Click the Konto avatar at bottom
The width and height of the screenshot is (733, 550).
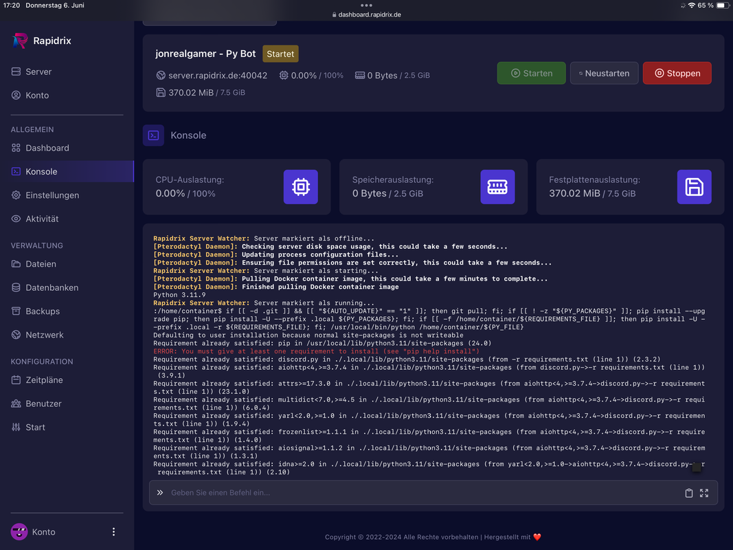19,531
